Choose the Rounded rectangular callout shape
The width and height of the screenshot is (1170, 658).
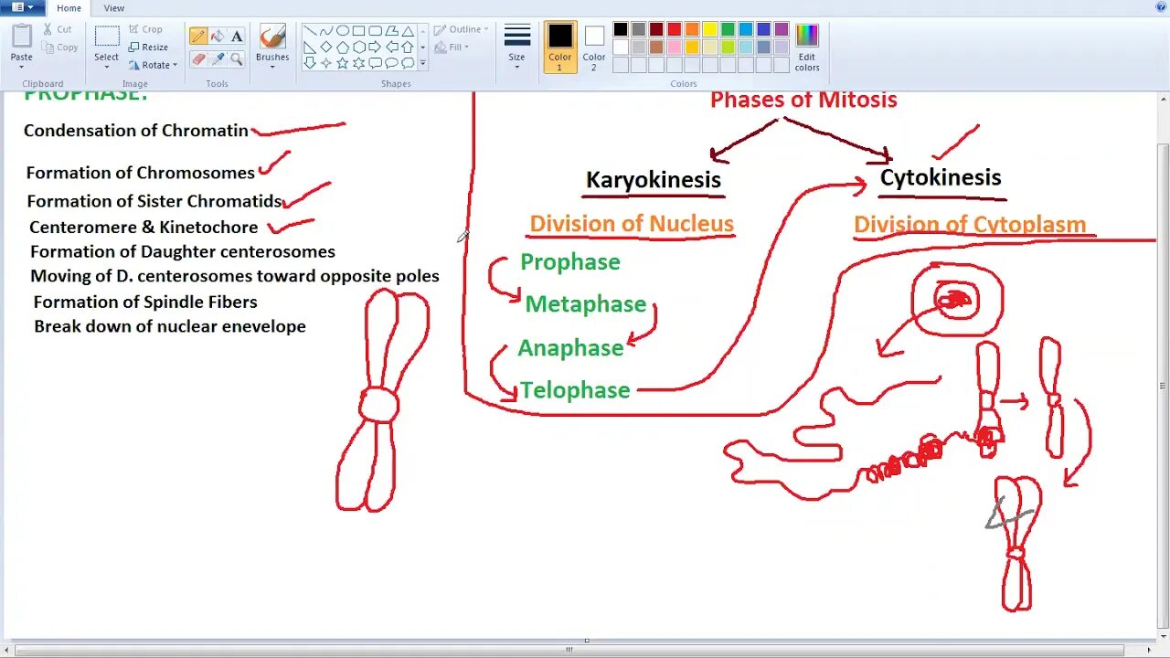click(x=375, y=63)
